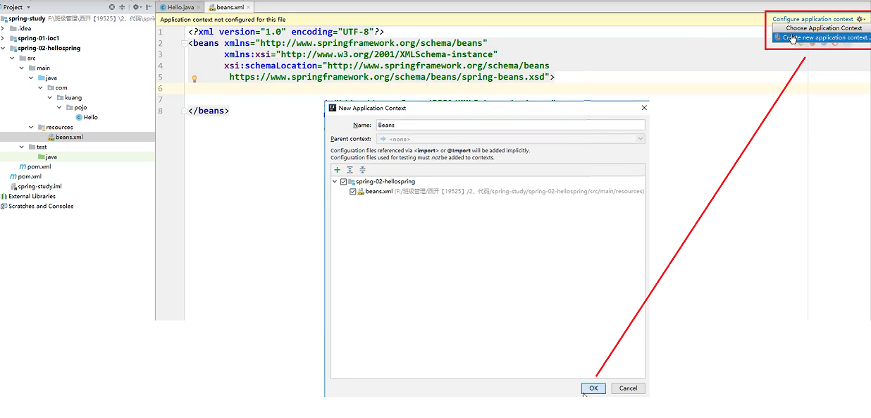871x418 pixels.
Task: Collapse spring-02-hellospring node in dialog tree
Action: click(335, 181)
